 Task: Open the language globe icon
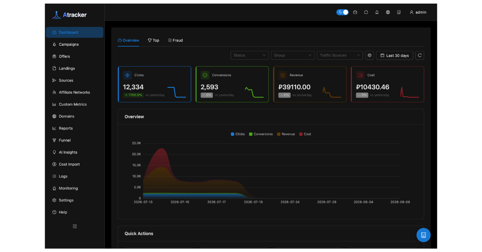pyautogui.click(x=388, y=12)
